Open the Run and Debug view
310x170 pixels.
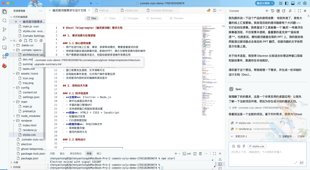[4, 39]
